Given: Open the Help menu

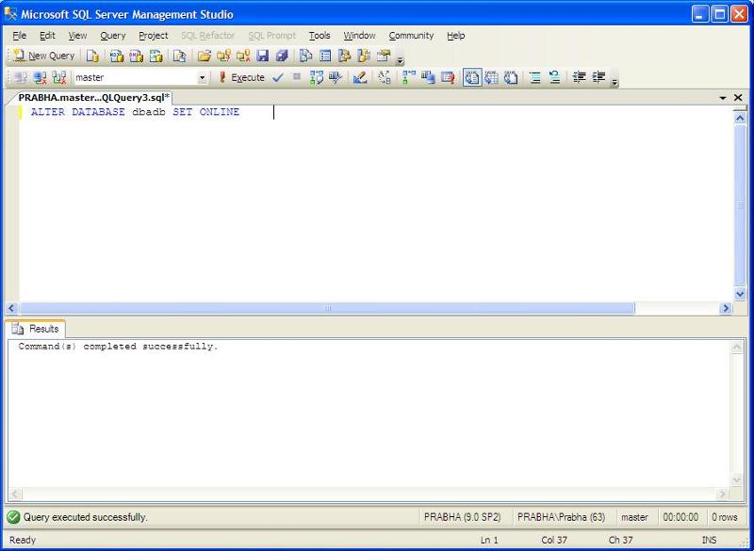Looking at the screenshot, I should [456, 36].
